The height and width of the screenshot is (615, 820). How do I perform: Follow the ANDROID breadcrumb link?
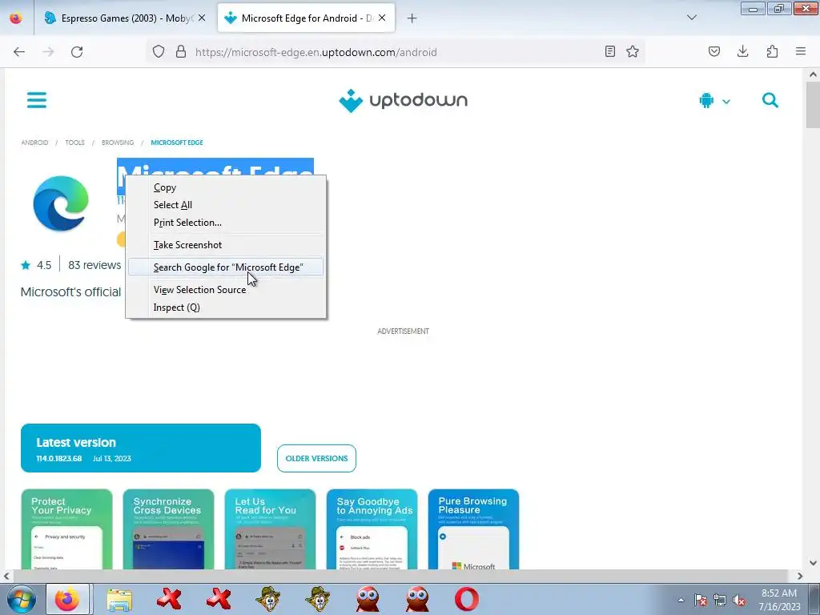(34, 143)
